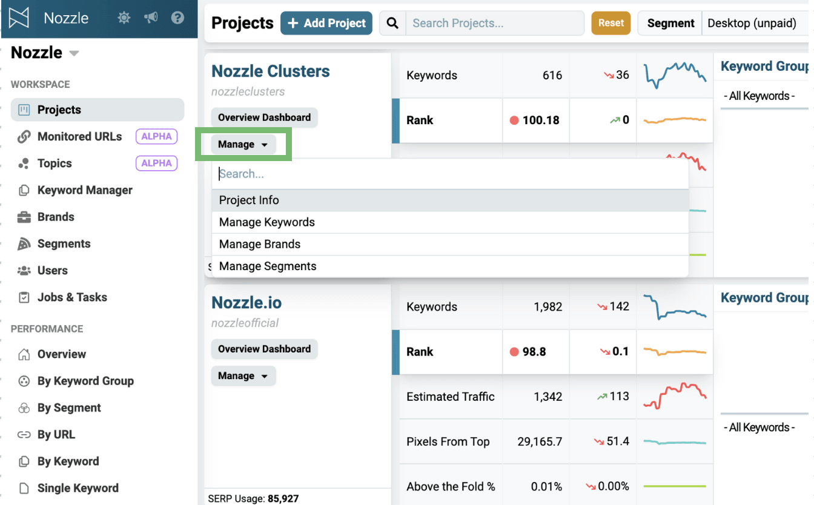The height and width of the screenshot is (505, 814).
Task: Go to Projects in sidebar
Action: click(98, 110)
